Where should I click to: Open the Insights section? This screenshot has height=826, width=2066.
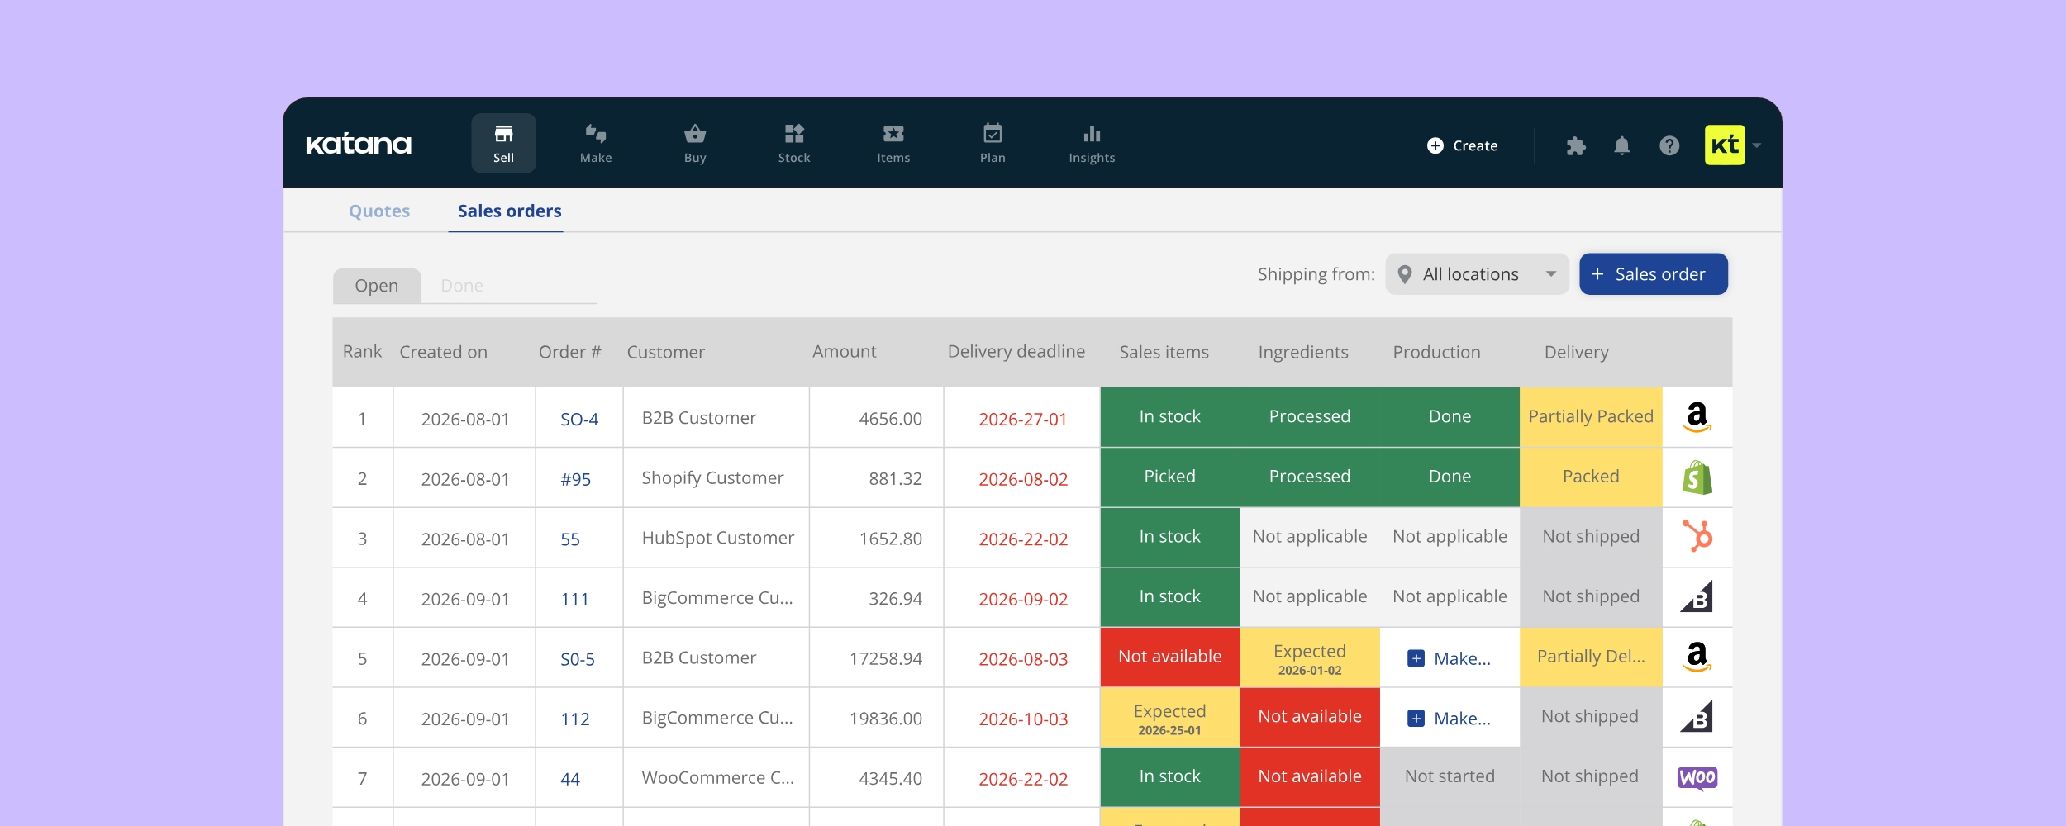pos(1092,143)
